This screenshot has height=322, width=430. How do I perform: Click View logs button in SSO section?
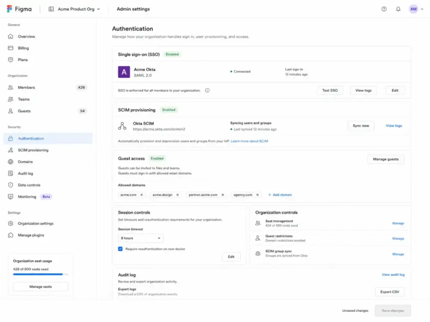pyautogui.click(x=363, y=91)
